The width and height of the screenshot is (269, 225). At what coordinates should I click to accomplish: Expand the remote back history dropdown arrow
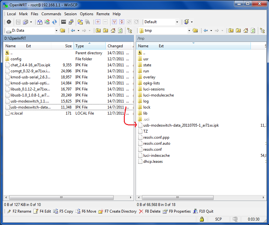211,30
